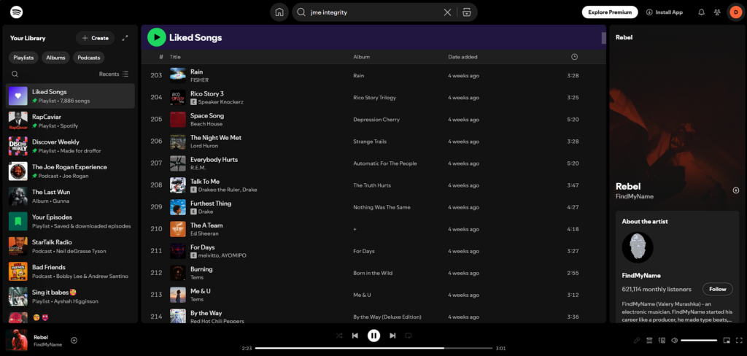
Task: Select 'Me & U' track title
Action: [x=200, y=291]
